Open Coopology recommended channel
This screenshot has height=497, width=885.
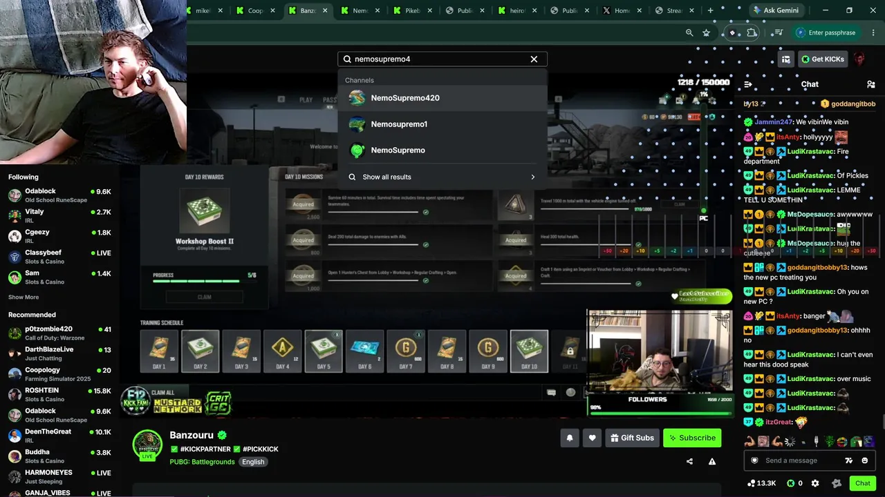(59, 374)
